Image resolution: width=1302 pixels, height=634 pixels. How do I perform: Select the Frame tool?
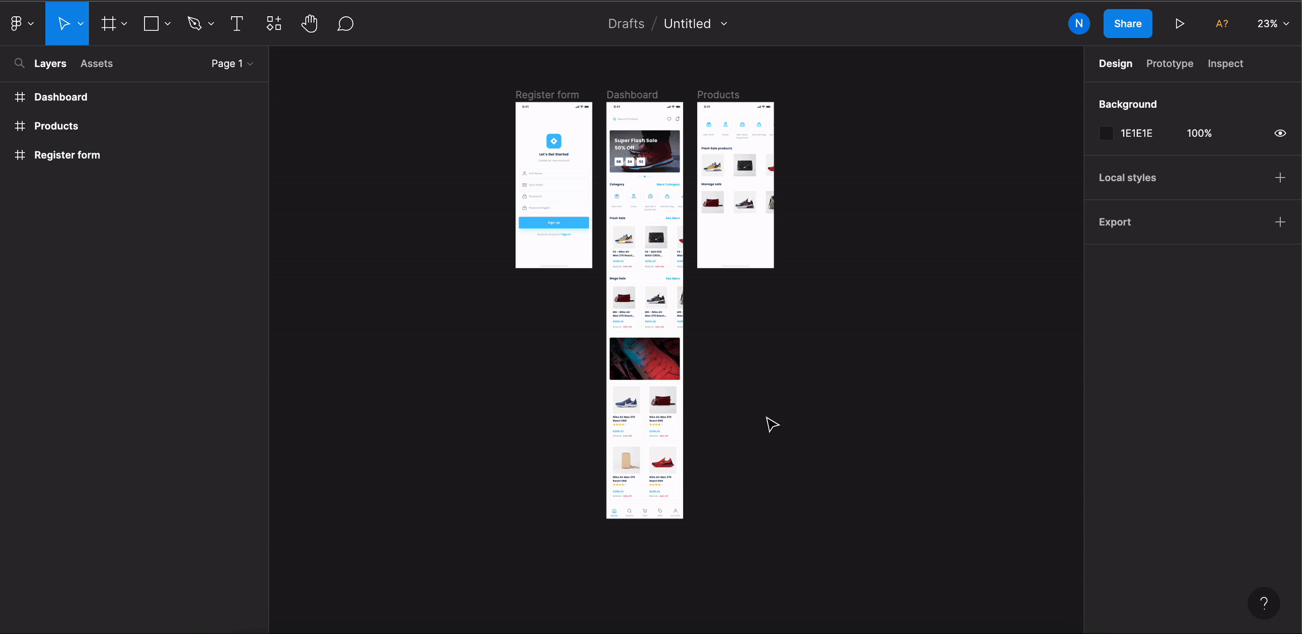pyautogui.click(x=108, y=23)
